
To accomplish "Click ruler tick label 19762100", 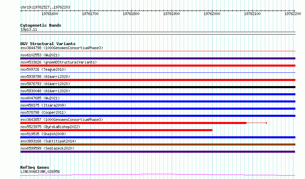I will pyautogui.click(x=252, y=14).
